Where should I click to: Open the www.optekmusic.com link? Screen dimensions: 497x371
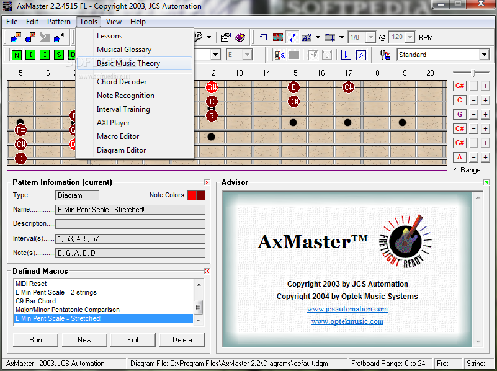click(347, 321)
